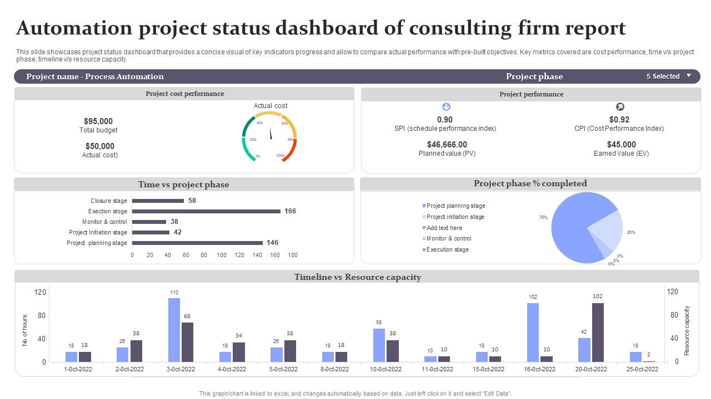Click the blue SPI circular arrow icon
Viewport: 711px width, 399px height.
(x=446, y=107)
